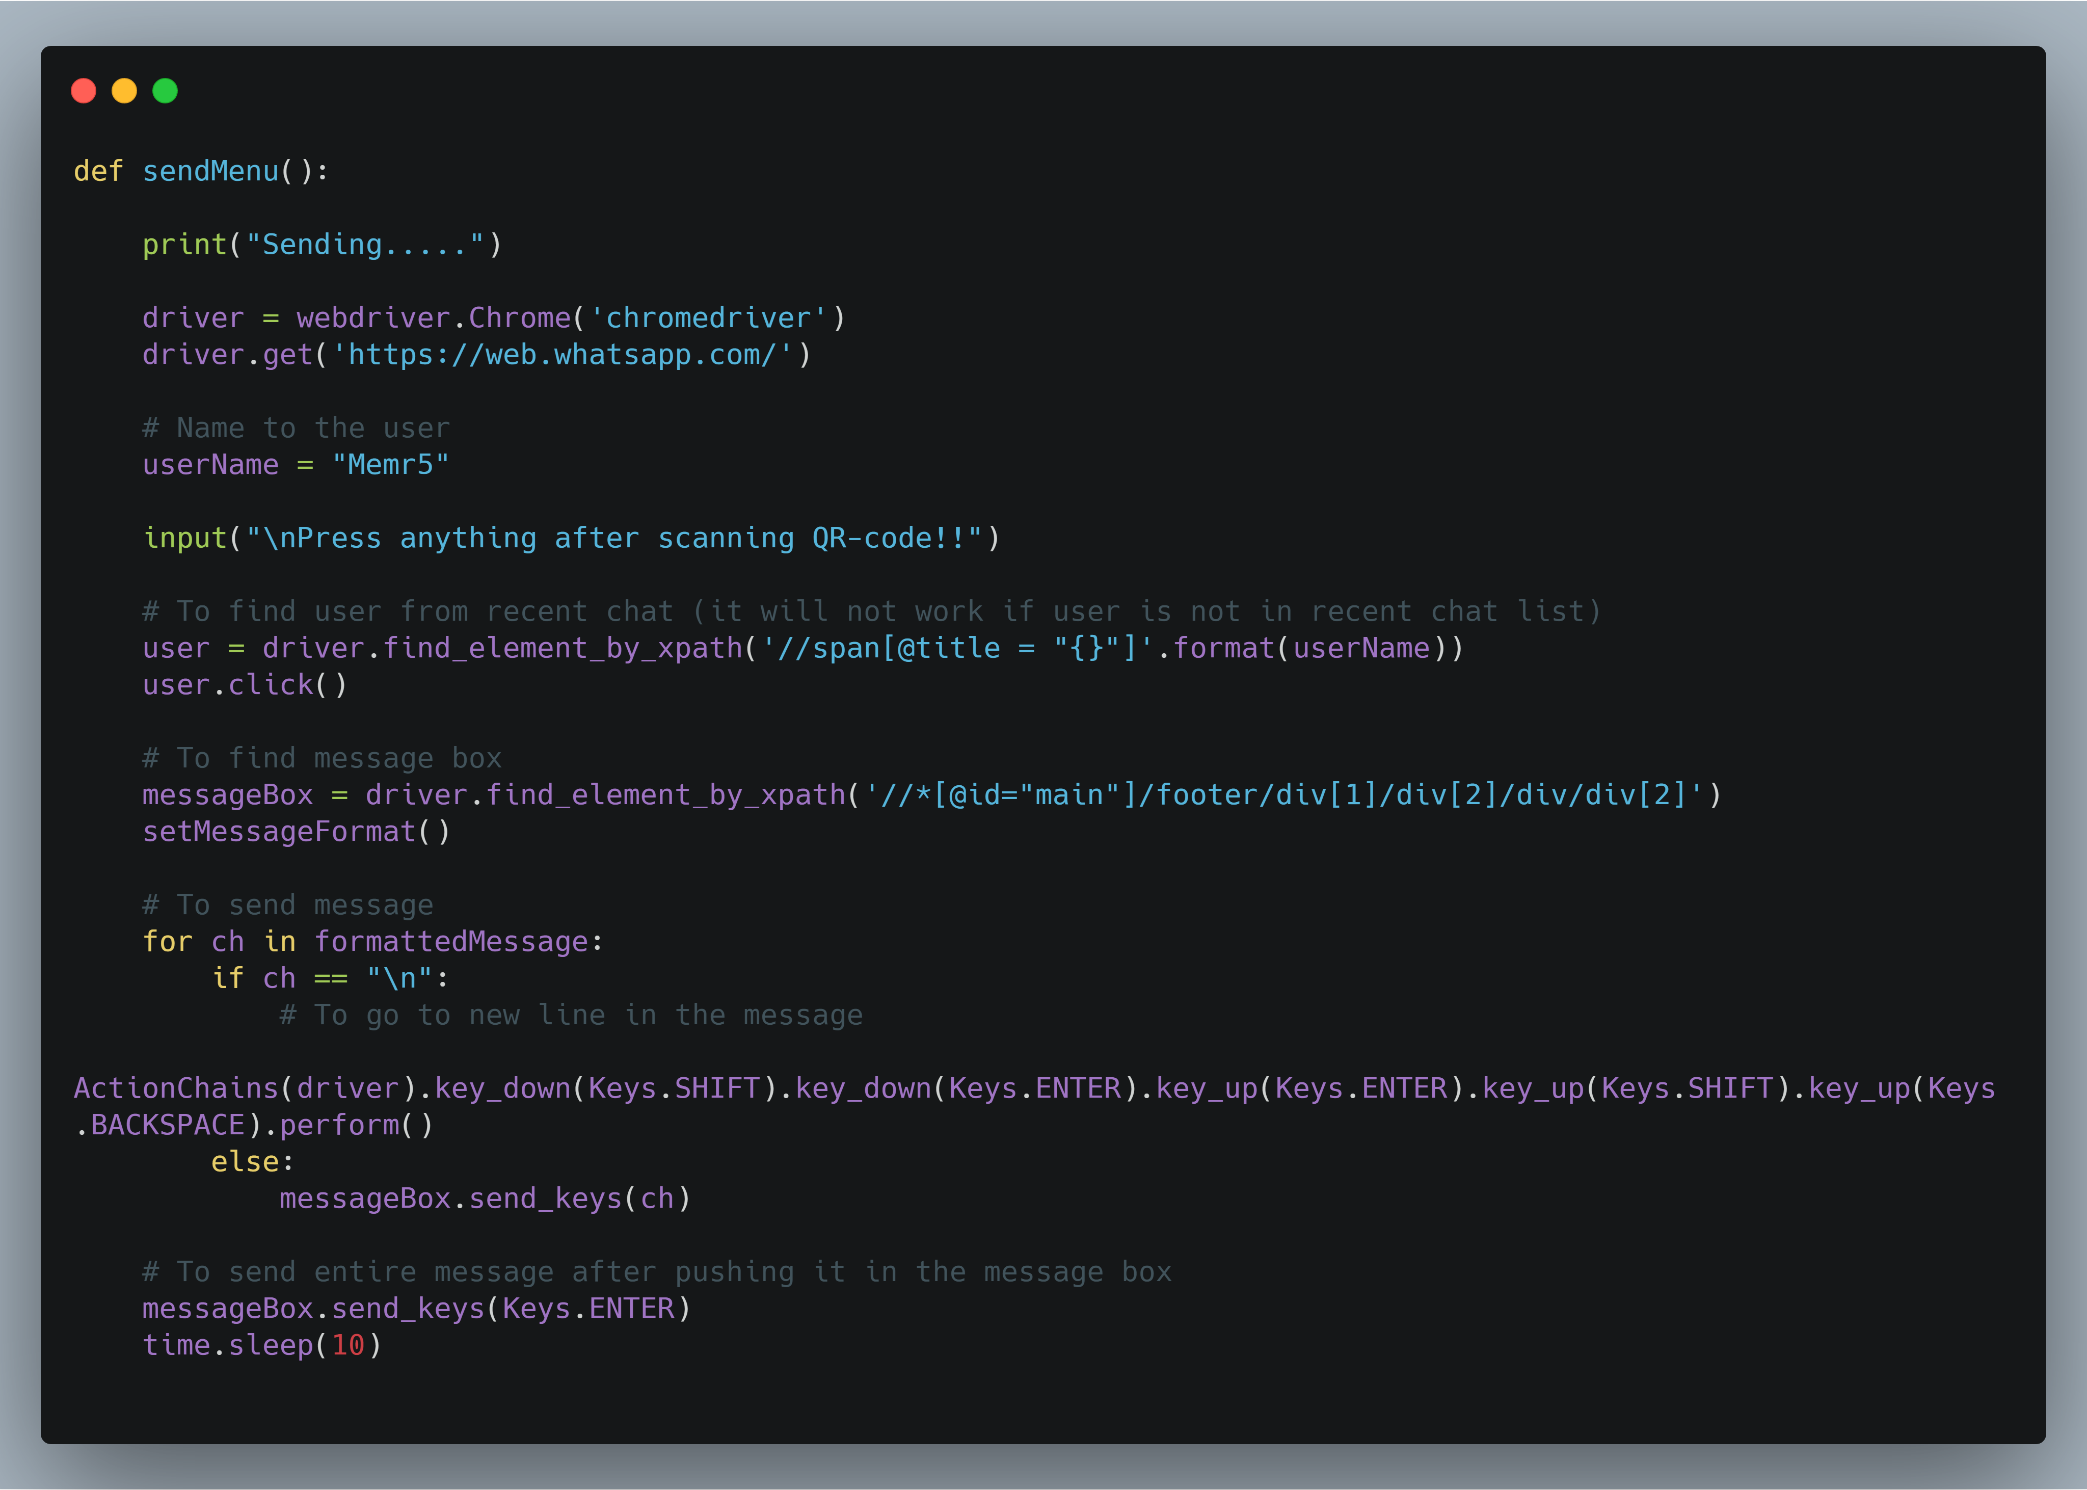This screenshot has height=1490, width=2087.
Task: Click the messageBox.send_keys(Keys.ENTER) line
Action: (x=416, y=1309)
